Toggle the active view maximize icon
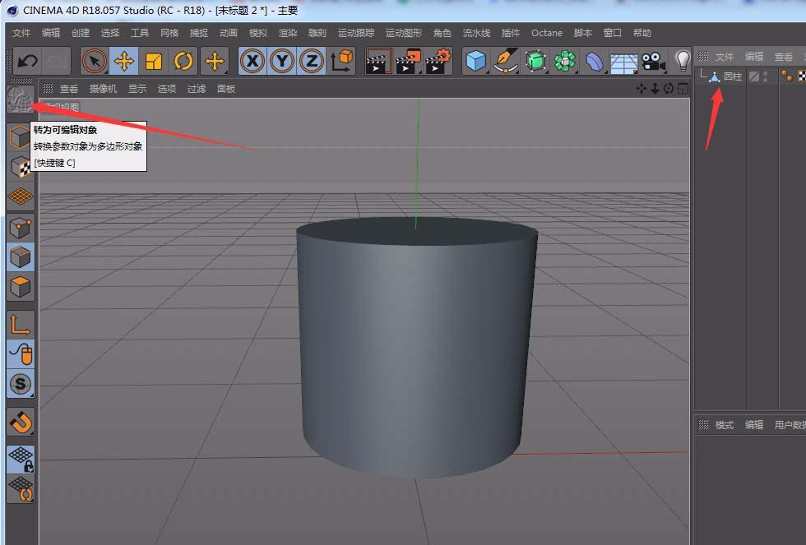 tap(683, 89)
